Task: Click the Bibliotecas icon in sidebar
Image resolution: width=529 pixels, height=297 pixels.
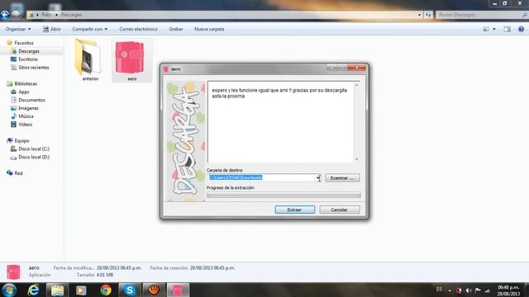Action: point(9,83)
